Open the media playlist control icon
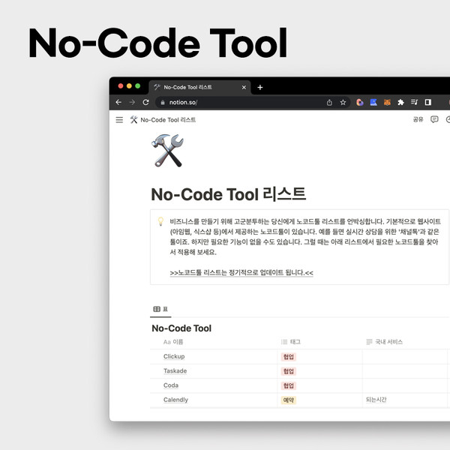 (414, 102)
